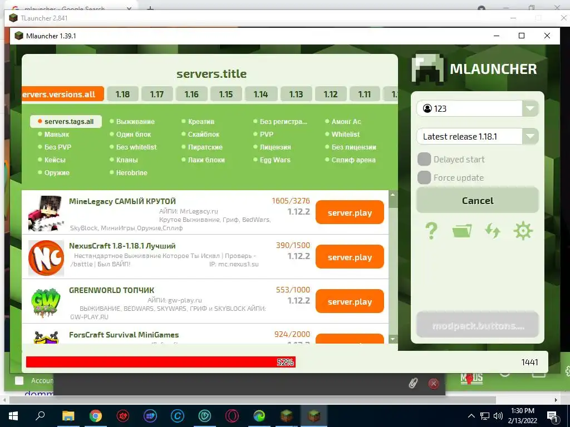Open the game folder icon
The image size is (570, 427).
pyautogui.click(x=461, y=231)
